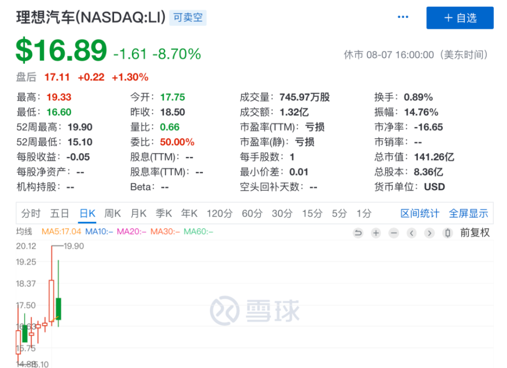Switch to 120分 chart tab

pyautogui.click(x=220, y=214)
